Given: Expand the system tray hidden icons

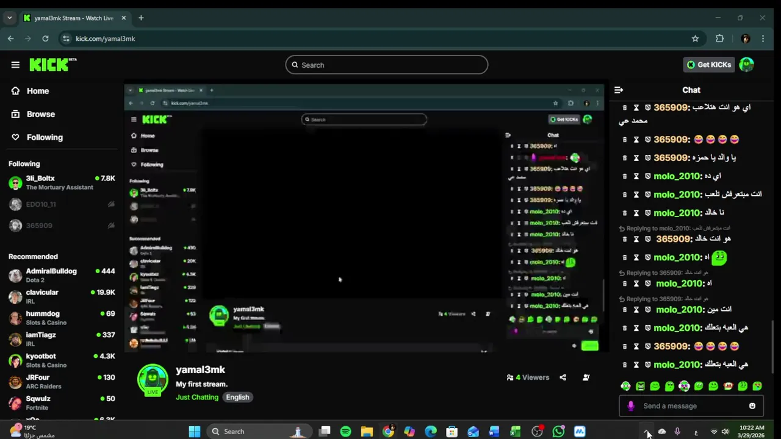Looking at the screenshot, I should [647, 432].
